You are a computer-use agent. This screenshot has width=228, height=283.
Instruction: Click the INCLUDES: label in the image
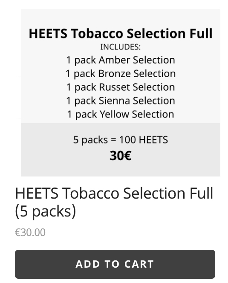coord(121,47)
